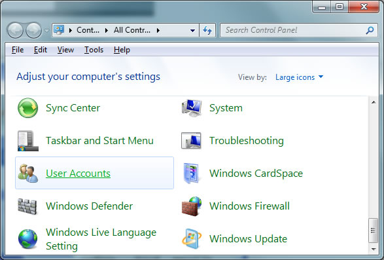
Task: Open the address bar history dropdown arrow
Action: tap(193, 30)
